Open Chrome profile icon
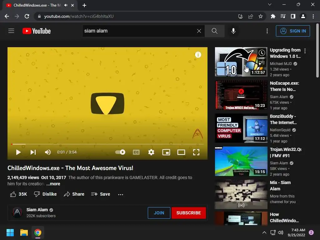 303,16
